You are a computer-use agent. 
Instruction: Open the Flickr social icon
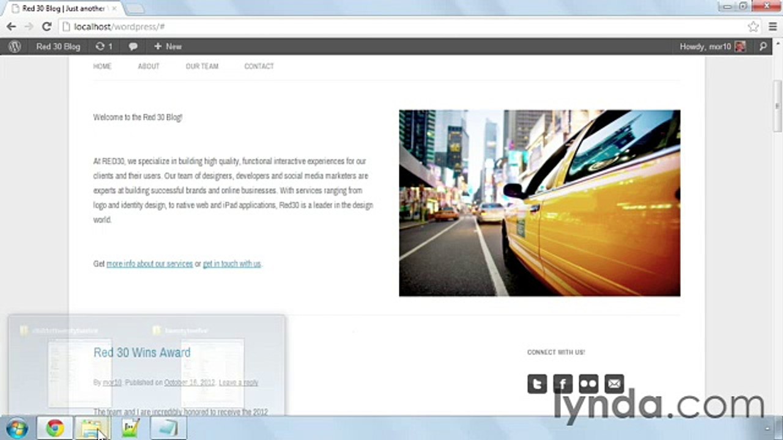coord(588,384)
